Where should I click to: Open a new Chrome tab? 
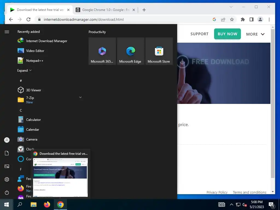click(x=144, y=10)
